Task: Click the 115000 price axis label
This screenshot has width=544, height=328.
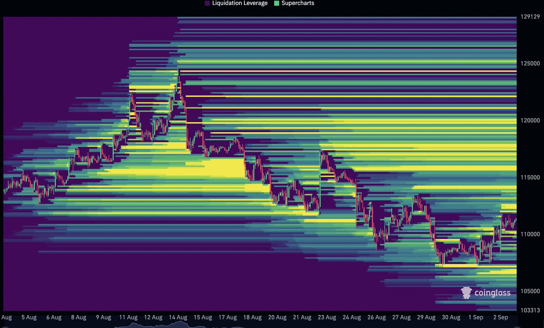Action: click(x=530, y=177)
